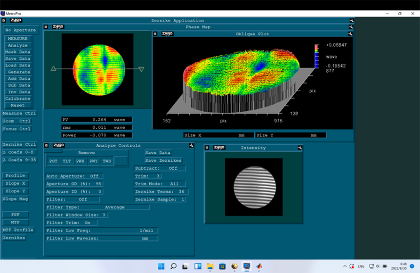
Task: Click the Phase Map window close box
Action: coord(46,27)
